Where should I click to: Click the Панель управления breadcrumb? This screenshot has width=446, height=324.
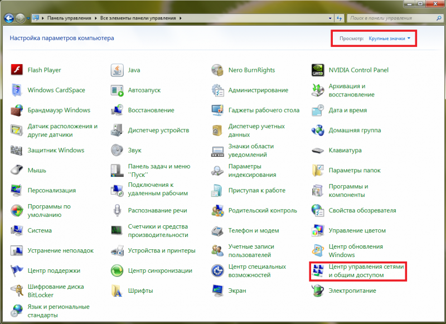click(x=69, y=18)
